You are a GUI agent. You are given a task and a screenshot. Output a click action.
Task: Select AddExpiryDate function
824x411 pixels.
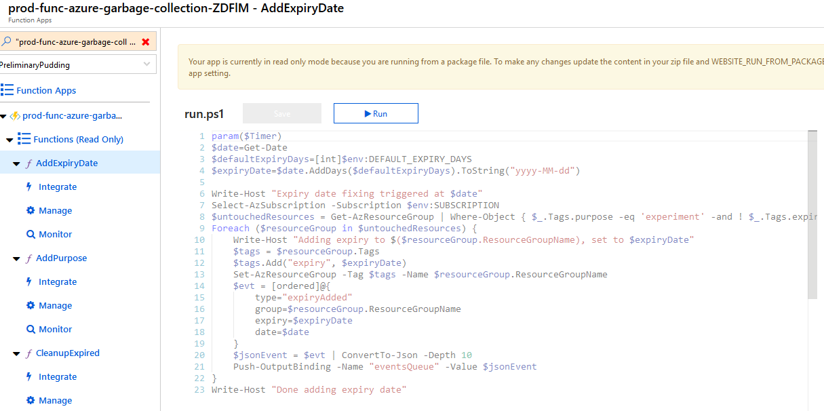(x=67, y=163)
